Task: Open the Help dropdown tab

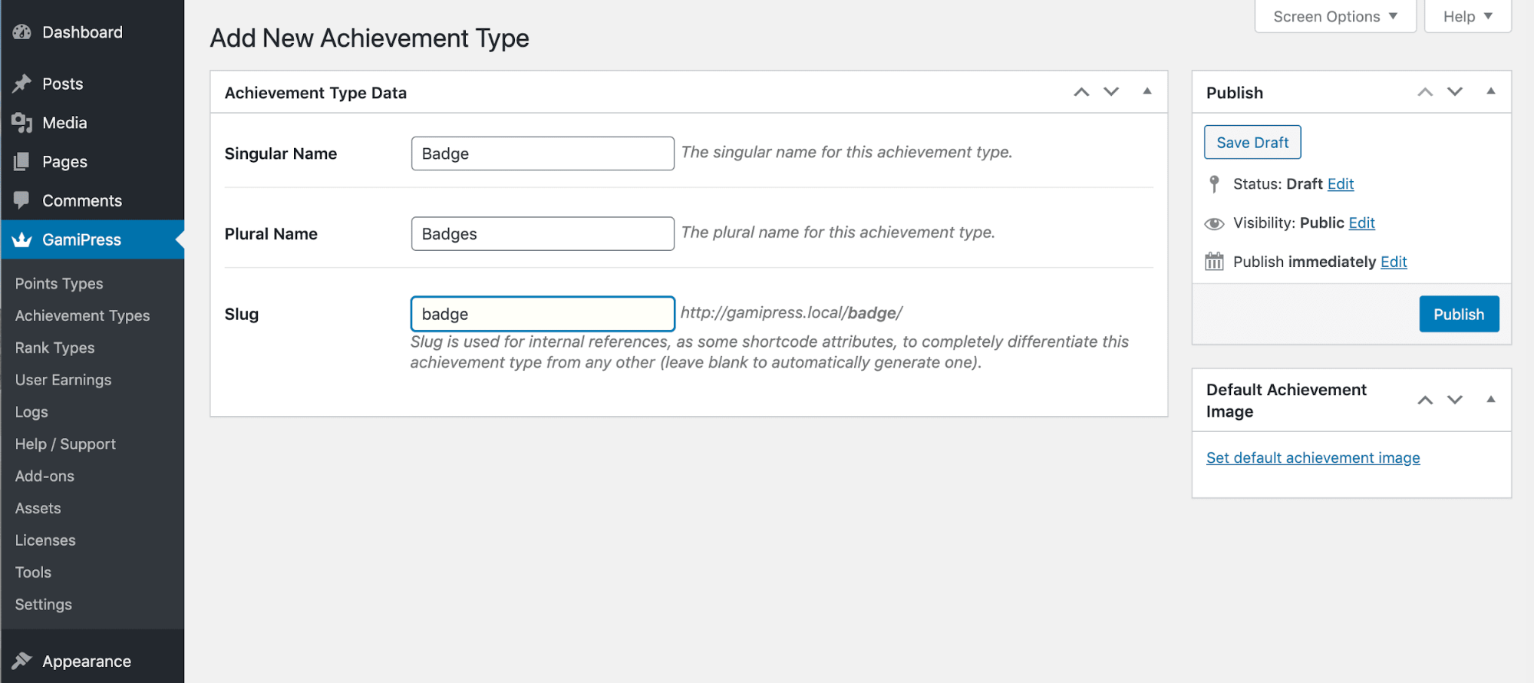Action: click(x=1468, y=16)
